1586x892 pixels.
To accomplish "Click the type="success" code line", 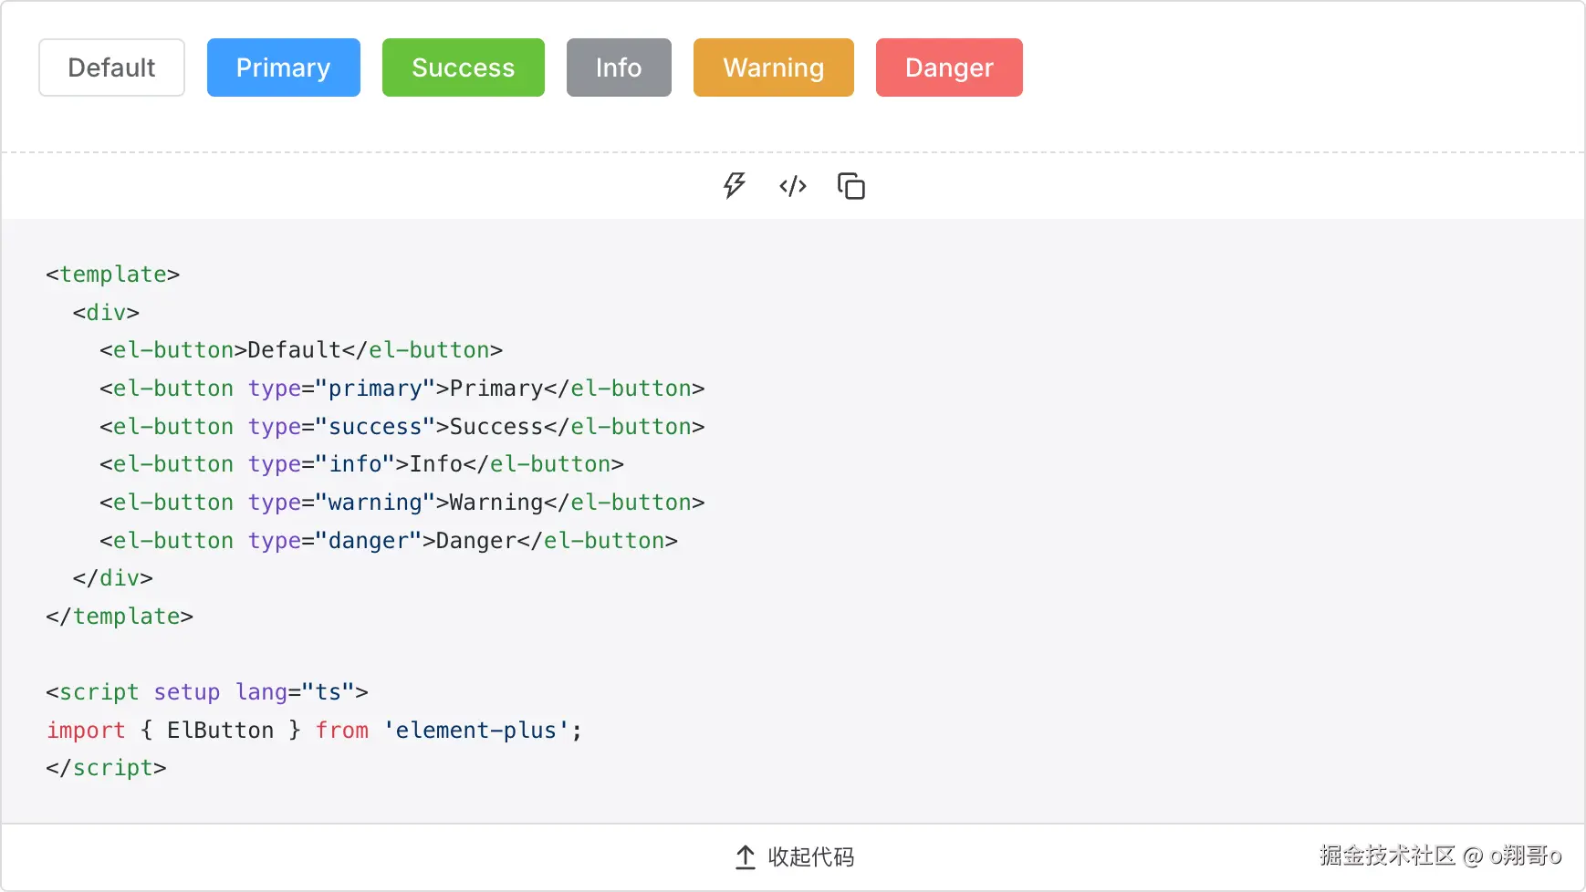I will coord(402,427).
